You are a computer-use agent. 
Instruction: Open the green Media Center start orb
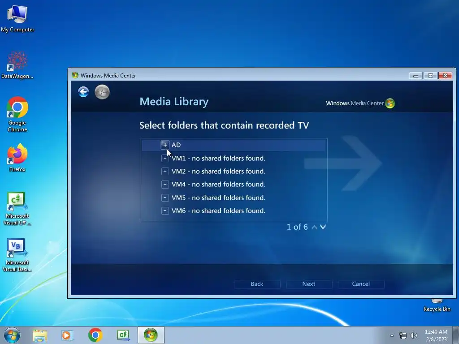pos(102,92)
